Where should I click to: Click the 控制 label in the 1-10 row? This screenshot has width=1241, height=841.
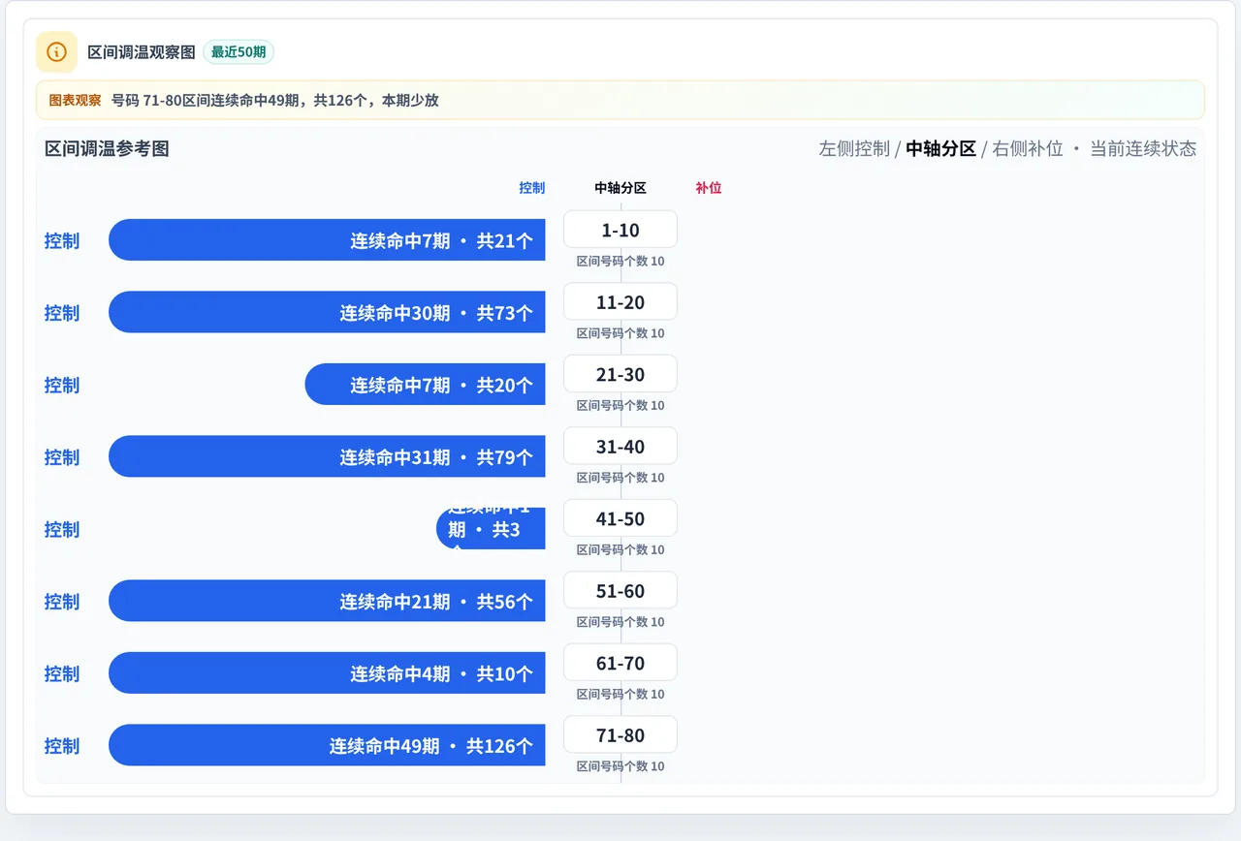tap(62, 240)
